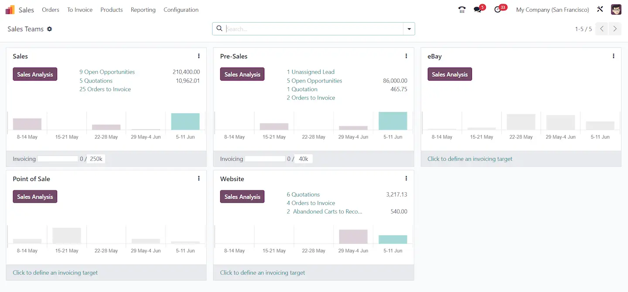Open the To Invoice menu
The height and width of the screenshot is (292, 628).
pyautogui.click(x=80, y=10)
